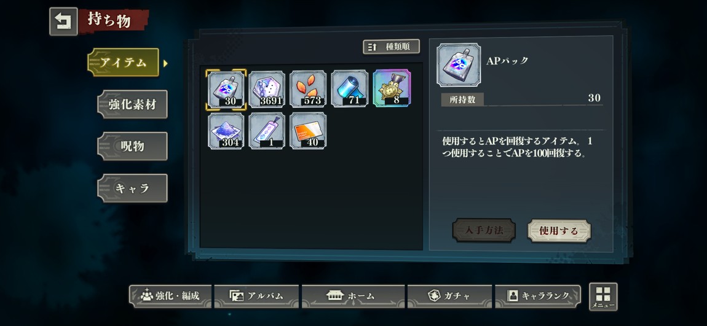The width and height of the screenshot is (707, 326).
Task: Open ガチャ from bottom navigation
Action: tap(449, 297)
